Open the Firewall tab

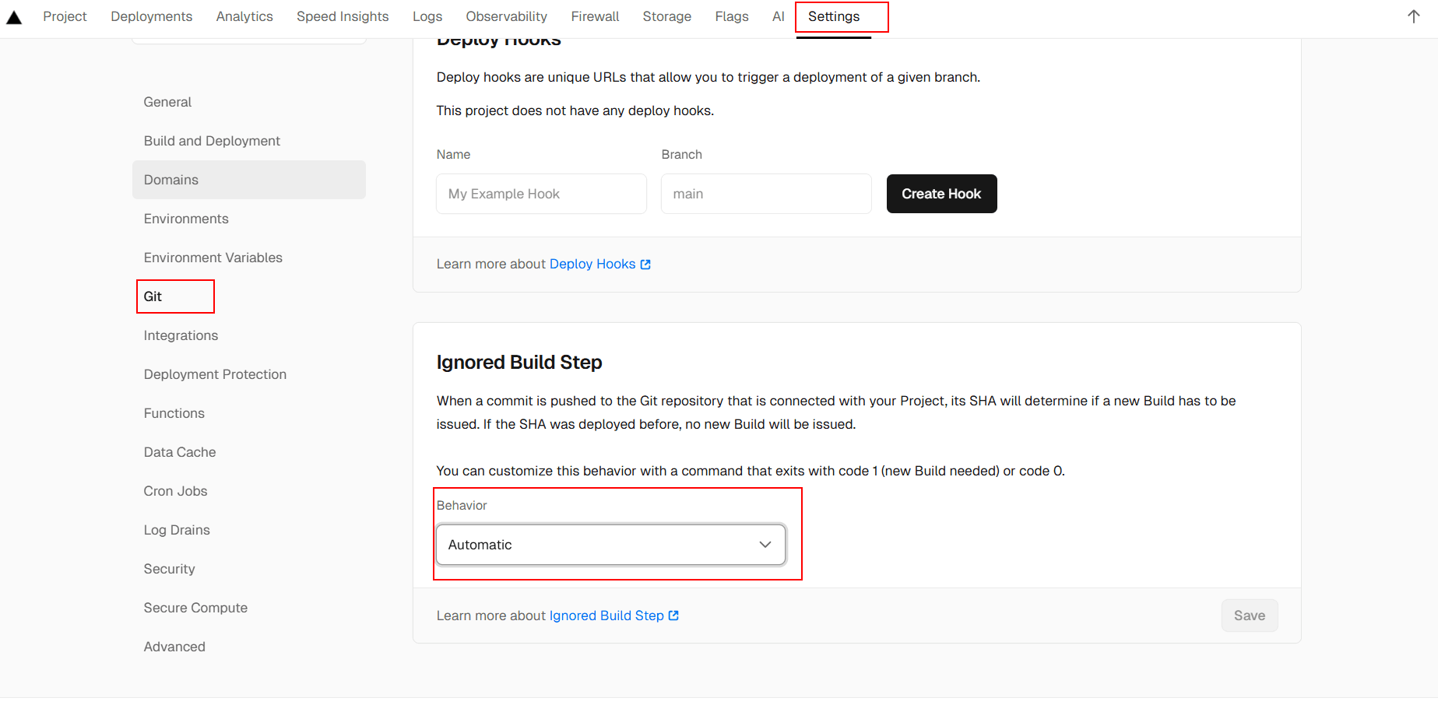click(x=595, y=16)
